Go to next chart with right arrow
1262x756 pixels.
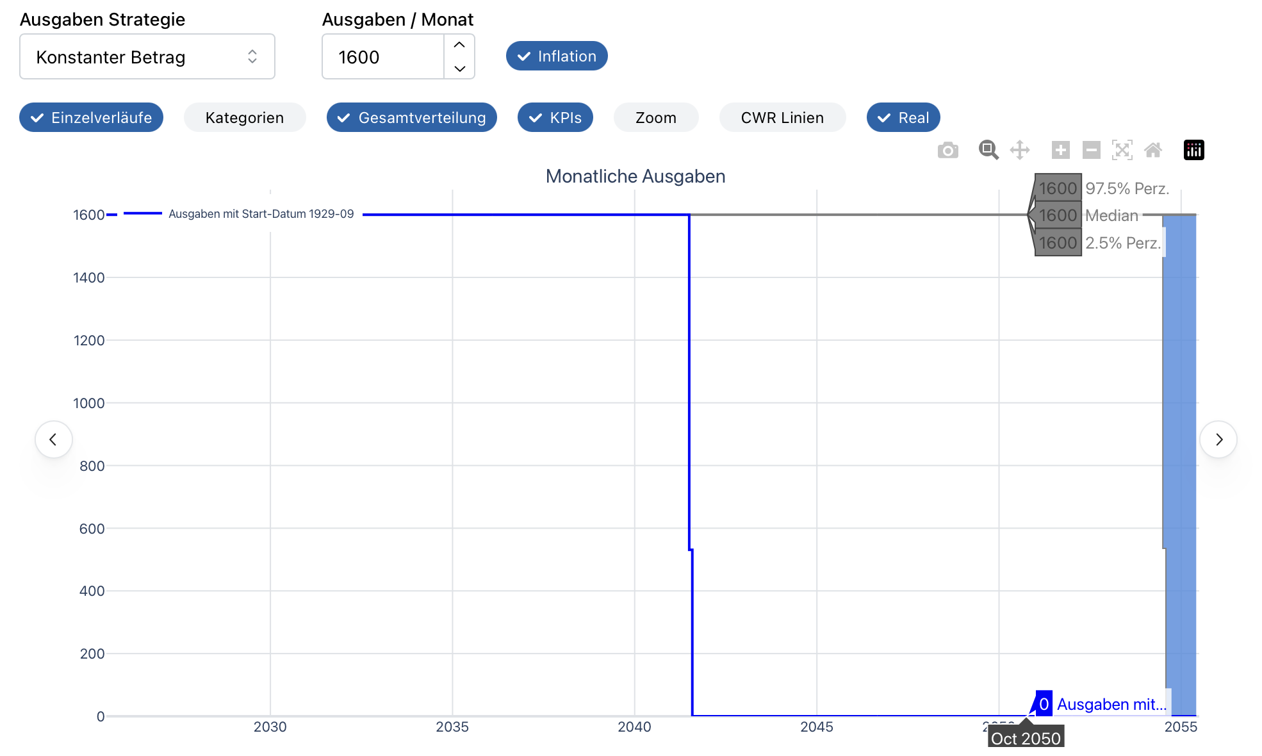(x=1218, y=440)
